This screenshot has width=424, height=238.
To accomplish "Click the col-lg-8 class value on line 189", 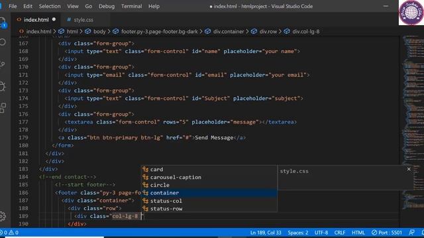I will [125, 216].
